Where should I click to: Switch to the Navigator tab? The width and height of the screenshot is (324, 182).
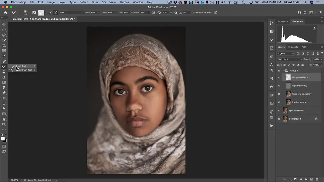(283, 21)
